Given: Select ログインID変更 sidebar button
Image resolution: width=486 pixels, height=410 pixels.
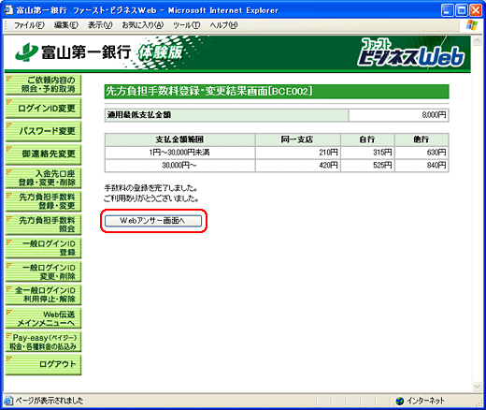Looking at the screenshot, I should click(x=43, y=108).
